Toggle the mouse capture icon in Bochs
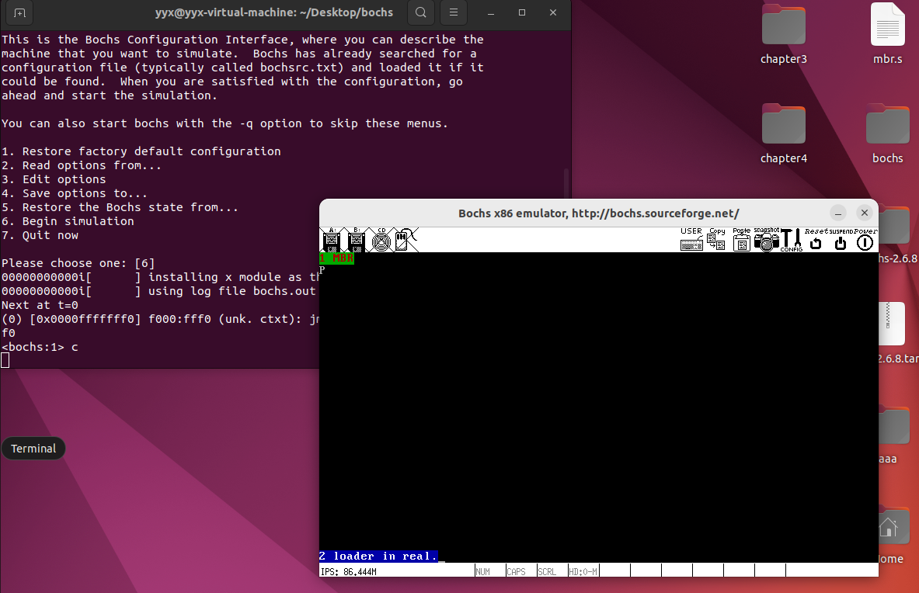 (x=406, y=240)
